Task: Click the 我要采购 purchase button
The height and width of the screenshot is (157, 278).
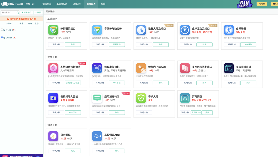Action: pyautogui.click(x=117, y=44)
